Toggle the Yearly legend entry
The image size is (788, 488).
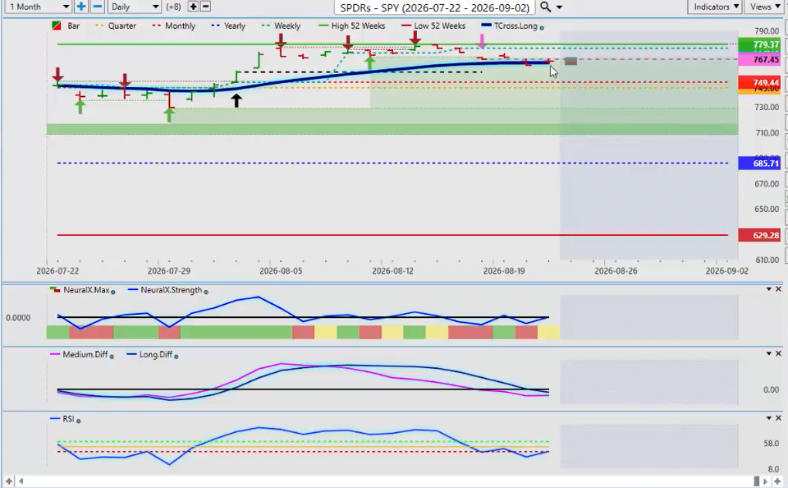pos(229,25)
